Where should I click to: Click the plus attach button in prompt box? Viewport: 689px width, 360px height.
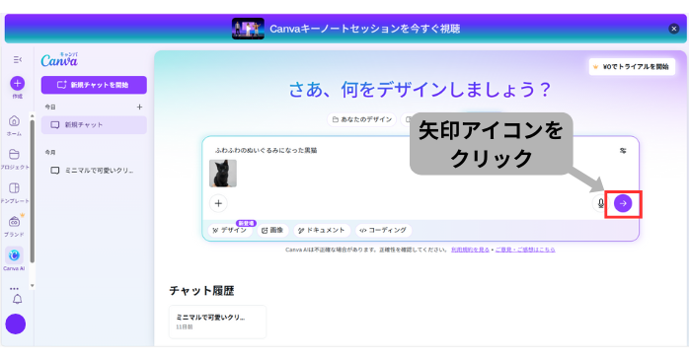pyautogui.click(x=218, y=203)
